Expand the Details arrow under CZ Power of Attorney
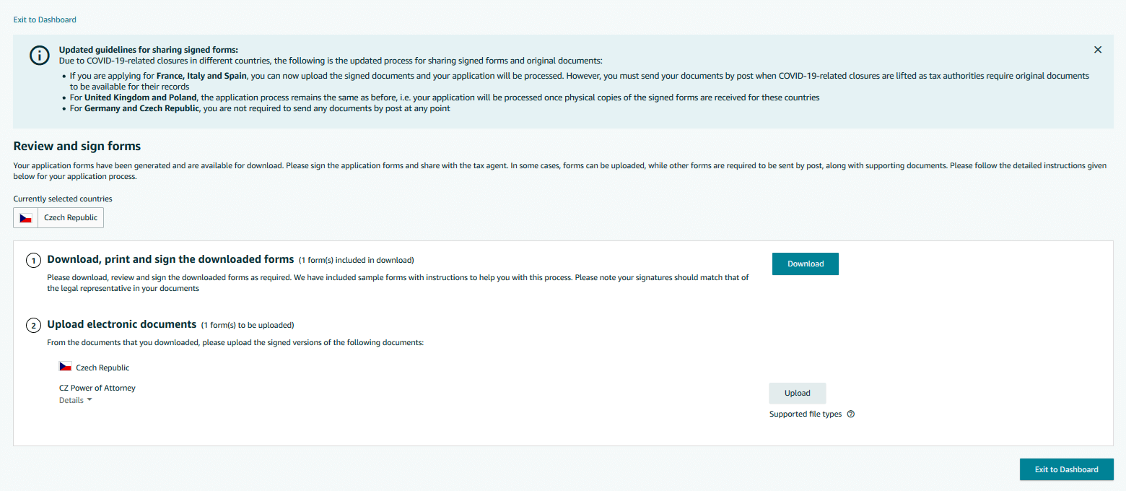1126x491 pixels. click(x=90, y=400)
